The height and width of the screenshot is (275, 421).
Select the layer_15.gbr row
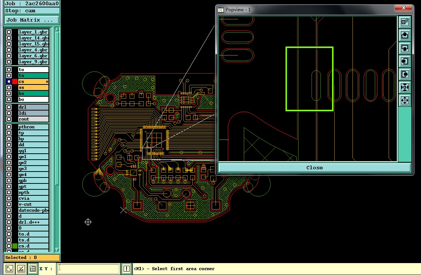pos(33,44)
